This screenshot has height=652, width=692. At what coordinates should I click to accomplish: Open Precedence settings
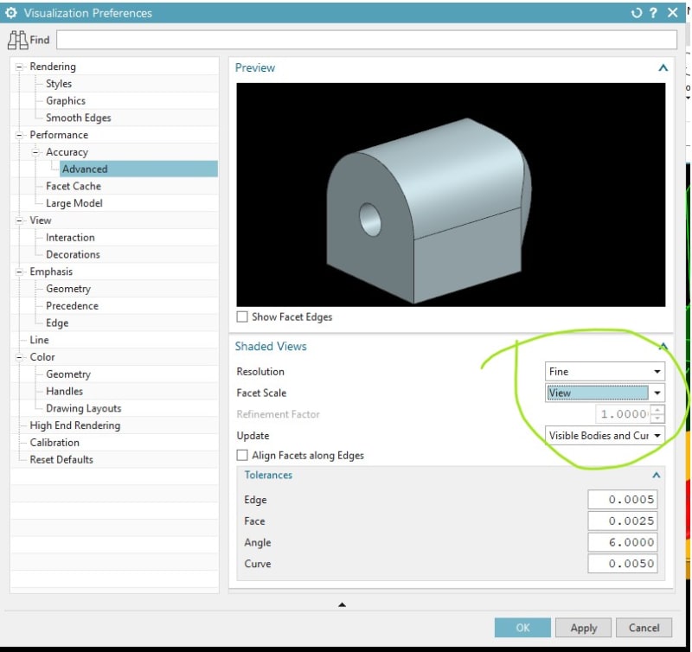pyautogui.click(x=72, y=306)
